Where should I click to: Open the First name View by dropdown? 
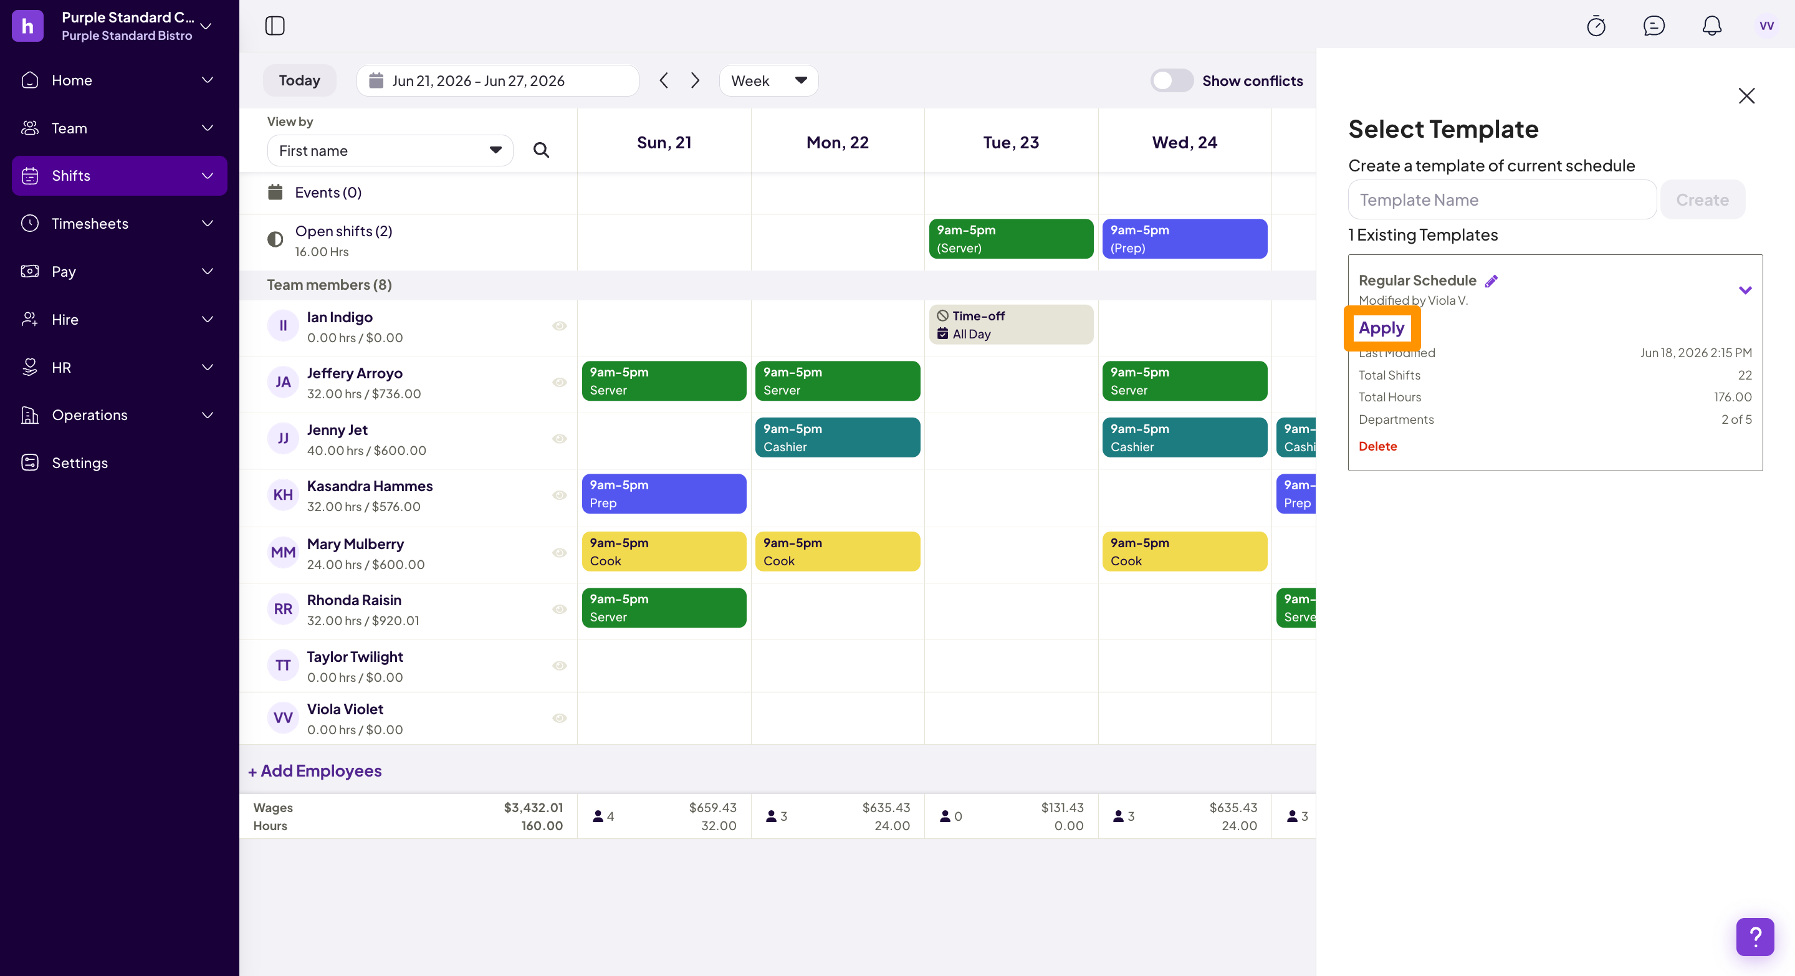pos(390,150)
